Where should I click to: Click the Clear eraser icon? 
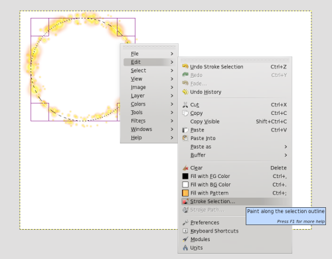[x=185, y=168]
